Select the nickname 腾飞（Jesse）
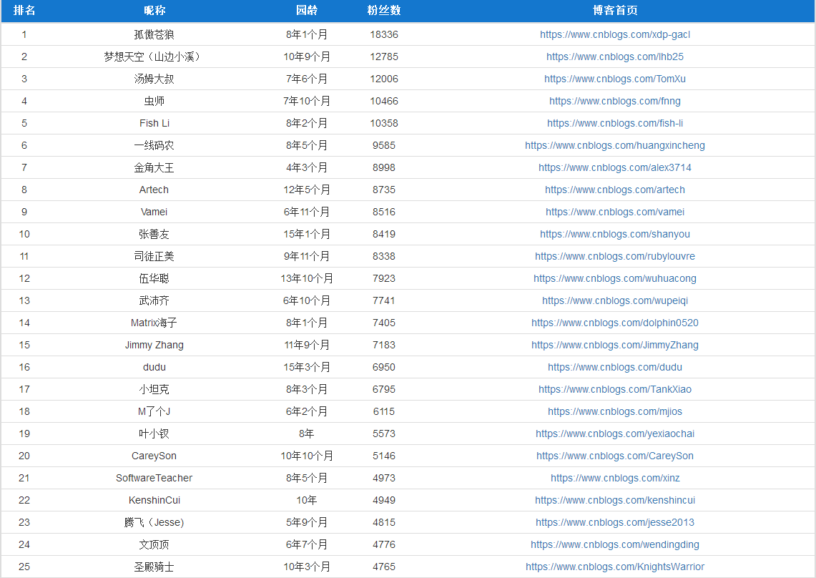This screenshot has width=816, height=578. tap(154, 522)
